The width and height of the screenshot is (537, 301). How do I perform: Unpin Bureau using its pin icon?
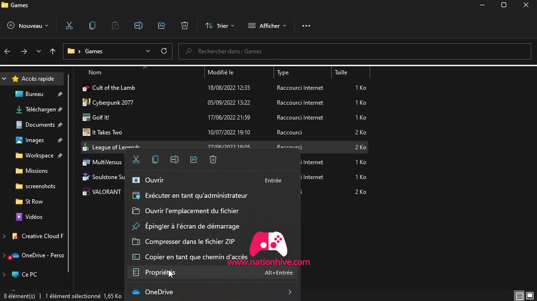pos(60,94)
